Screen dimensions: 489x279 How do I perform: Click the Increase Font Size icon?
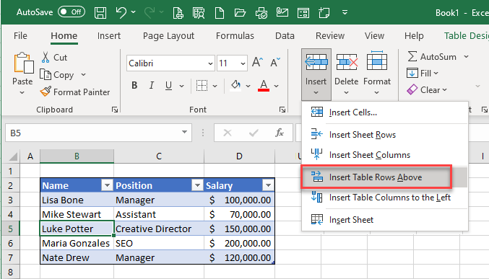[258, 62]
